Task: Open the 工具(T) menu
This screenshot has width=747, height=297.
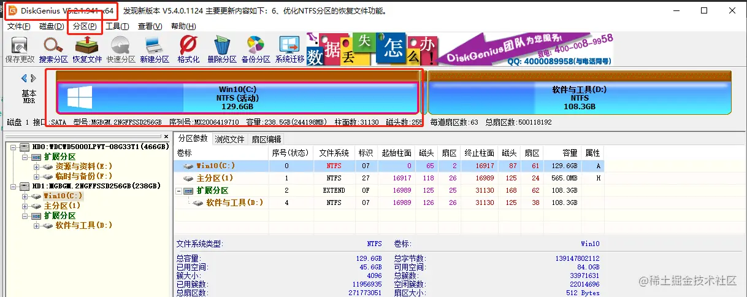Action: pos(117,26)
